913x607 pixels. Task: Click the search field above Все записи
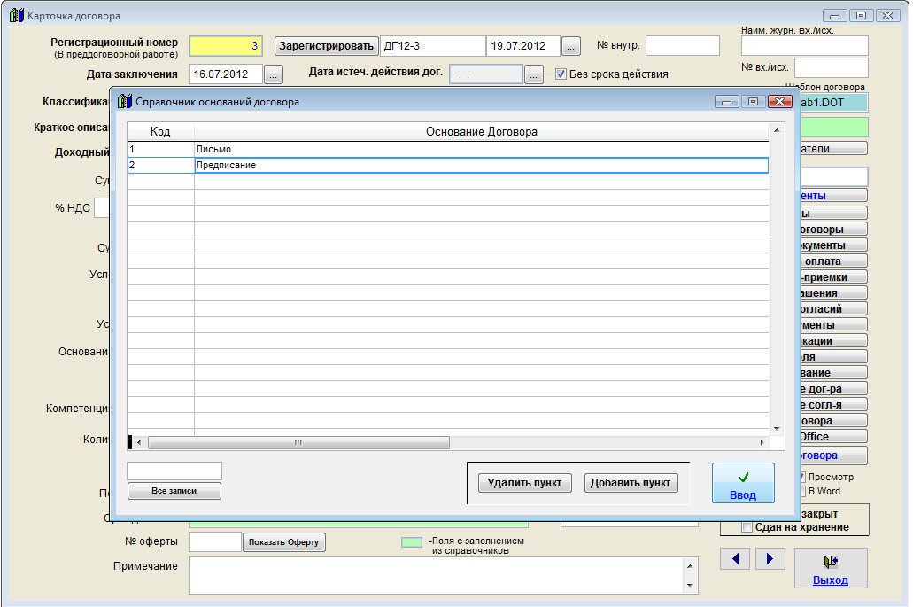pyautogui.click(x=174, y=471)
